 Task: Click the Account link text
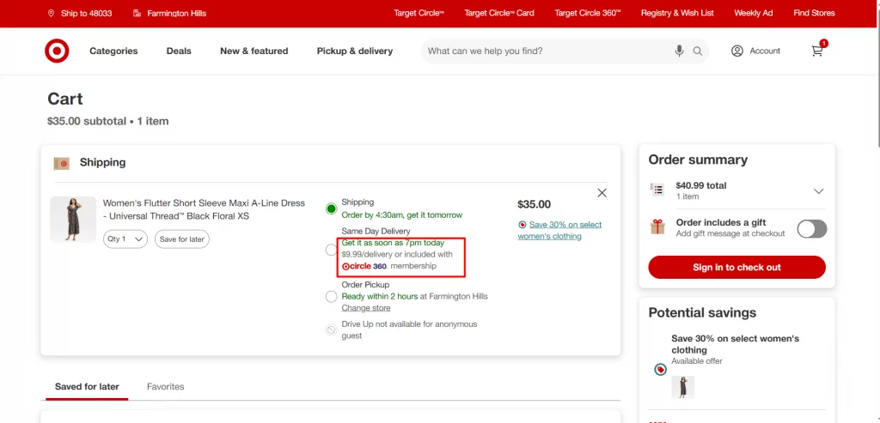(764, 51)
